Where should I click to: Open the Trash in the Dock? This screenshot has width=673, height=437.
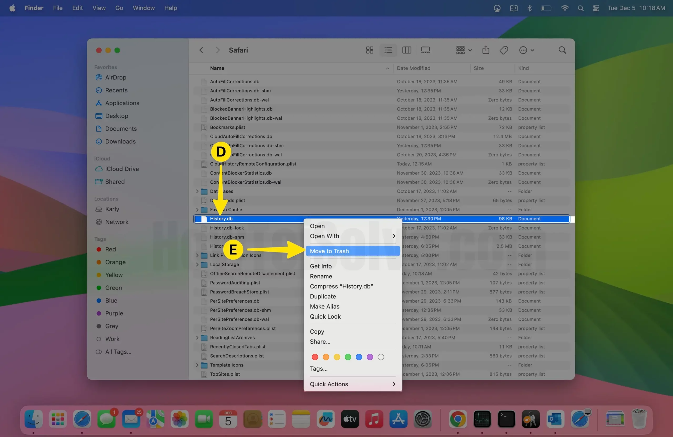point(639,419)
